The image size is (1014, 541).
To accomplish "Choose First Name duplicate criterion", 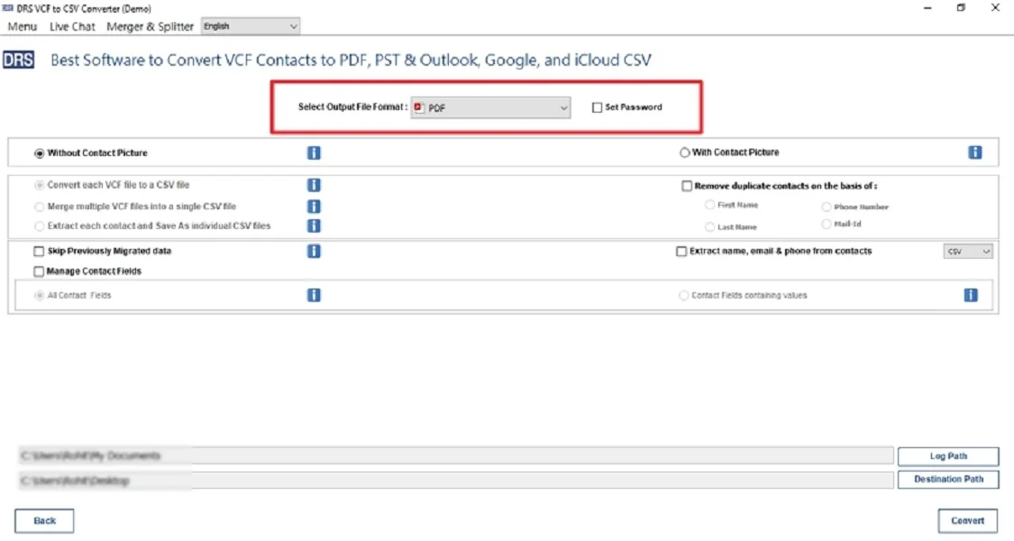I will click(x=709, y=205).
